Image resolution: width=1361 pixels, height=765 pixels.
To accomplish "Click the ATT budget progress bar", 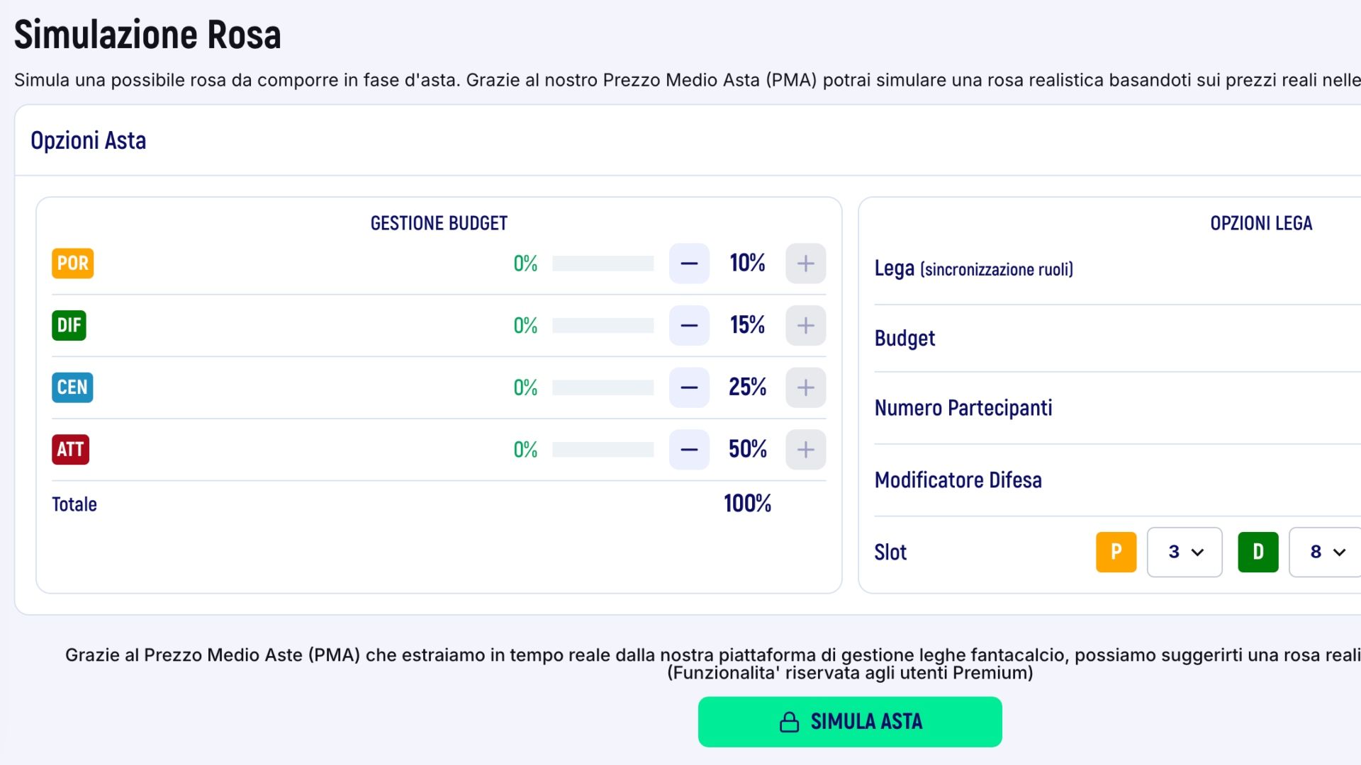I will (603, 450).
